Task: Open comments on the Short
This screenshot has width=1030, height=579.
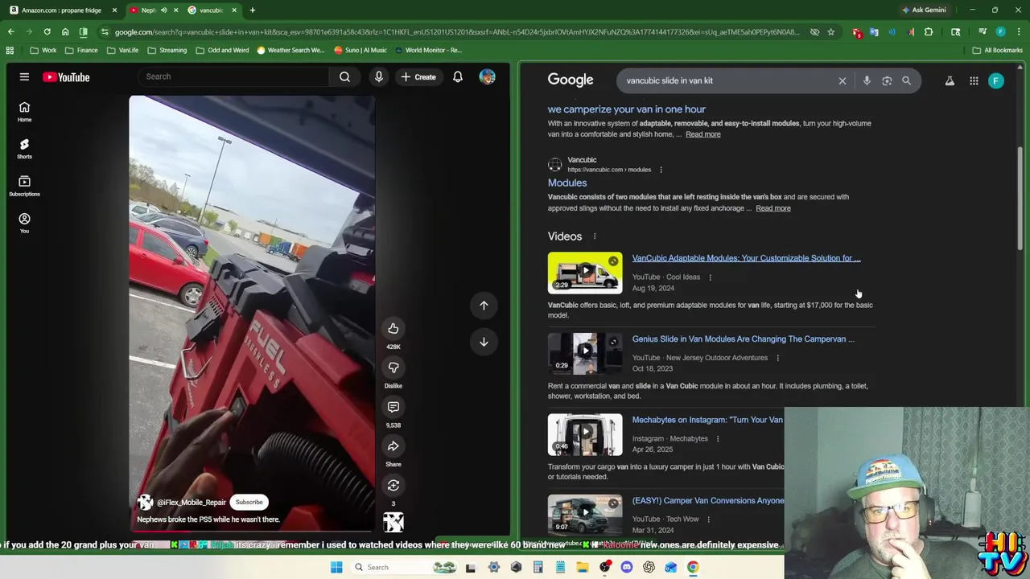Action: pos(393,407)
